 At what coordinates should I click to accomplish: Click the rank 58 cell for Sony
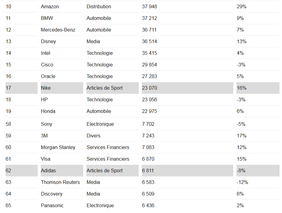point(8,124)
